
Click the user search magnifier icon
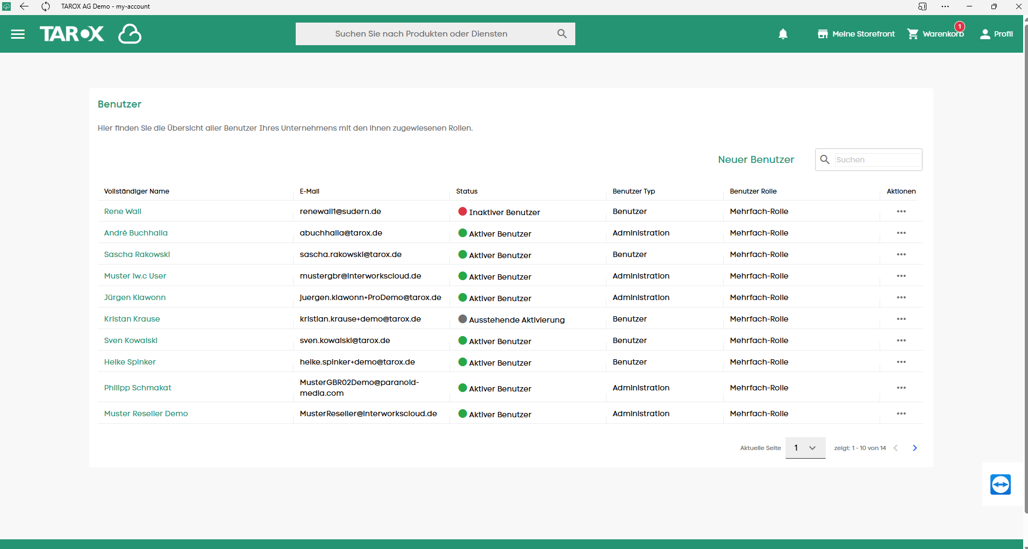coord(825,160)
